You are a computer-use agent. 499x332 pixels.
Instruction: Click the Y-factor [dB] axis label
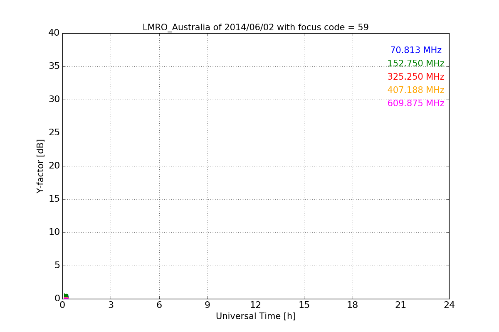point(40,166)
